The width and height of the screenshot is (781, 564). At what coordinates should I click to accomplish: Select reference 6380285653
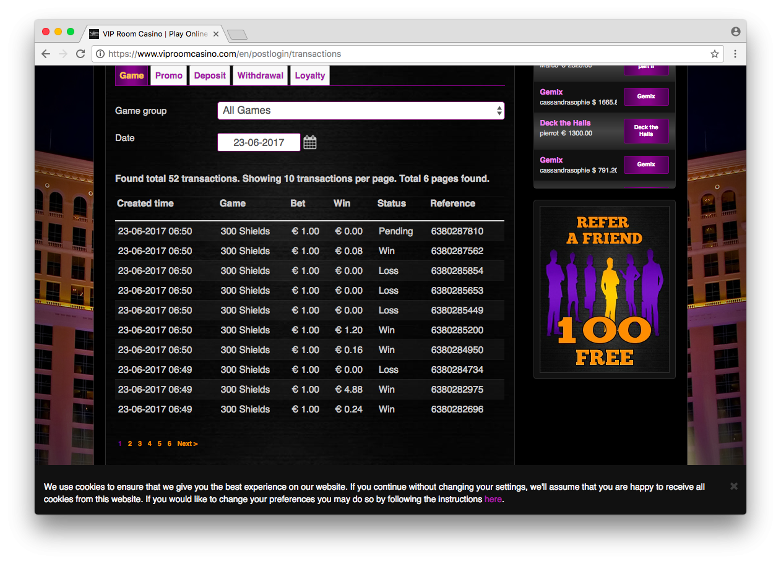click(457, 291)
